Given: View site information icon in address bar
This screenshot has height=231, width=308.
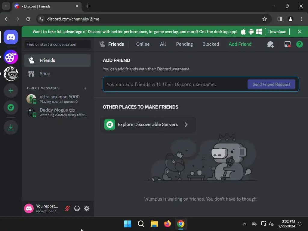Looking at the screenshot, I should pyautogui.click(x=41, y=19).
